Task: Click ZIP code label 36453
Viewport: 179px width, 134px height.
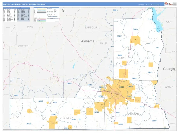Action: [16, 95]
